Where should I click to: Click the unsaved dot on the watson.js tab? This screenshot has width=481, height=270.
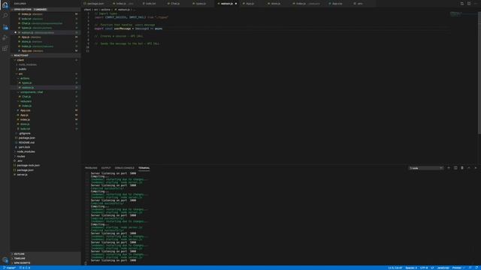coord(236,4)
